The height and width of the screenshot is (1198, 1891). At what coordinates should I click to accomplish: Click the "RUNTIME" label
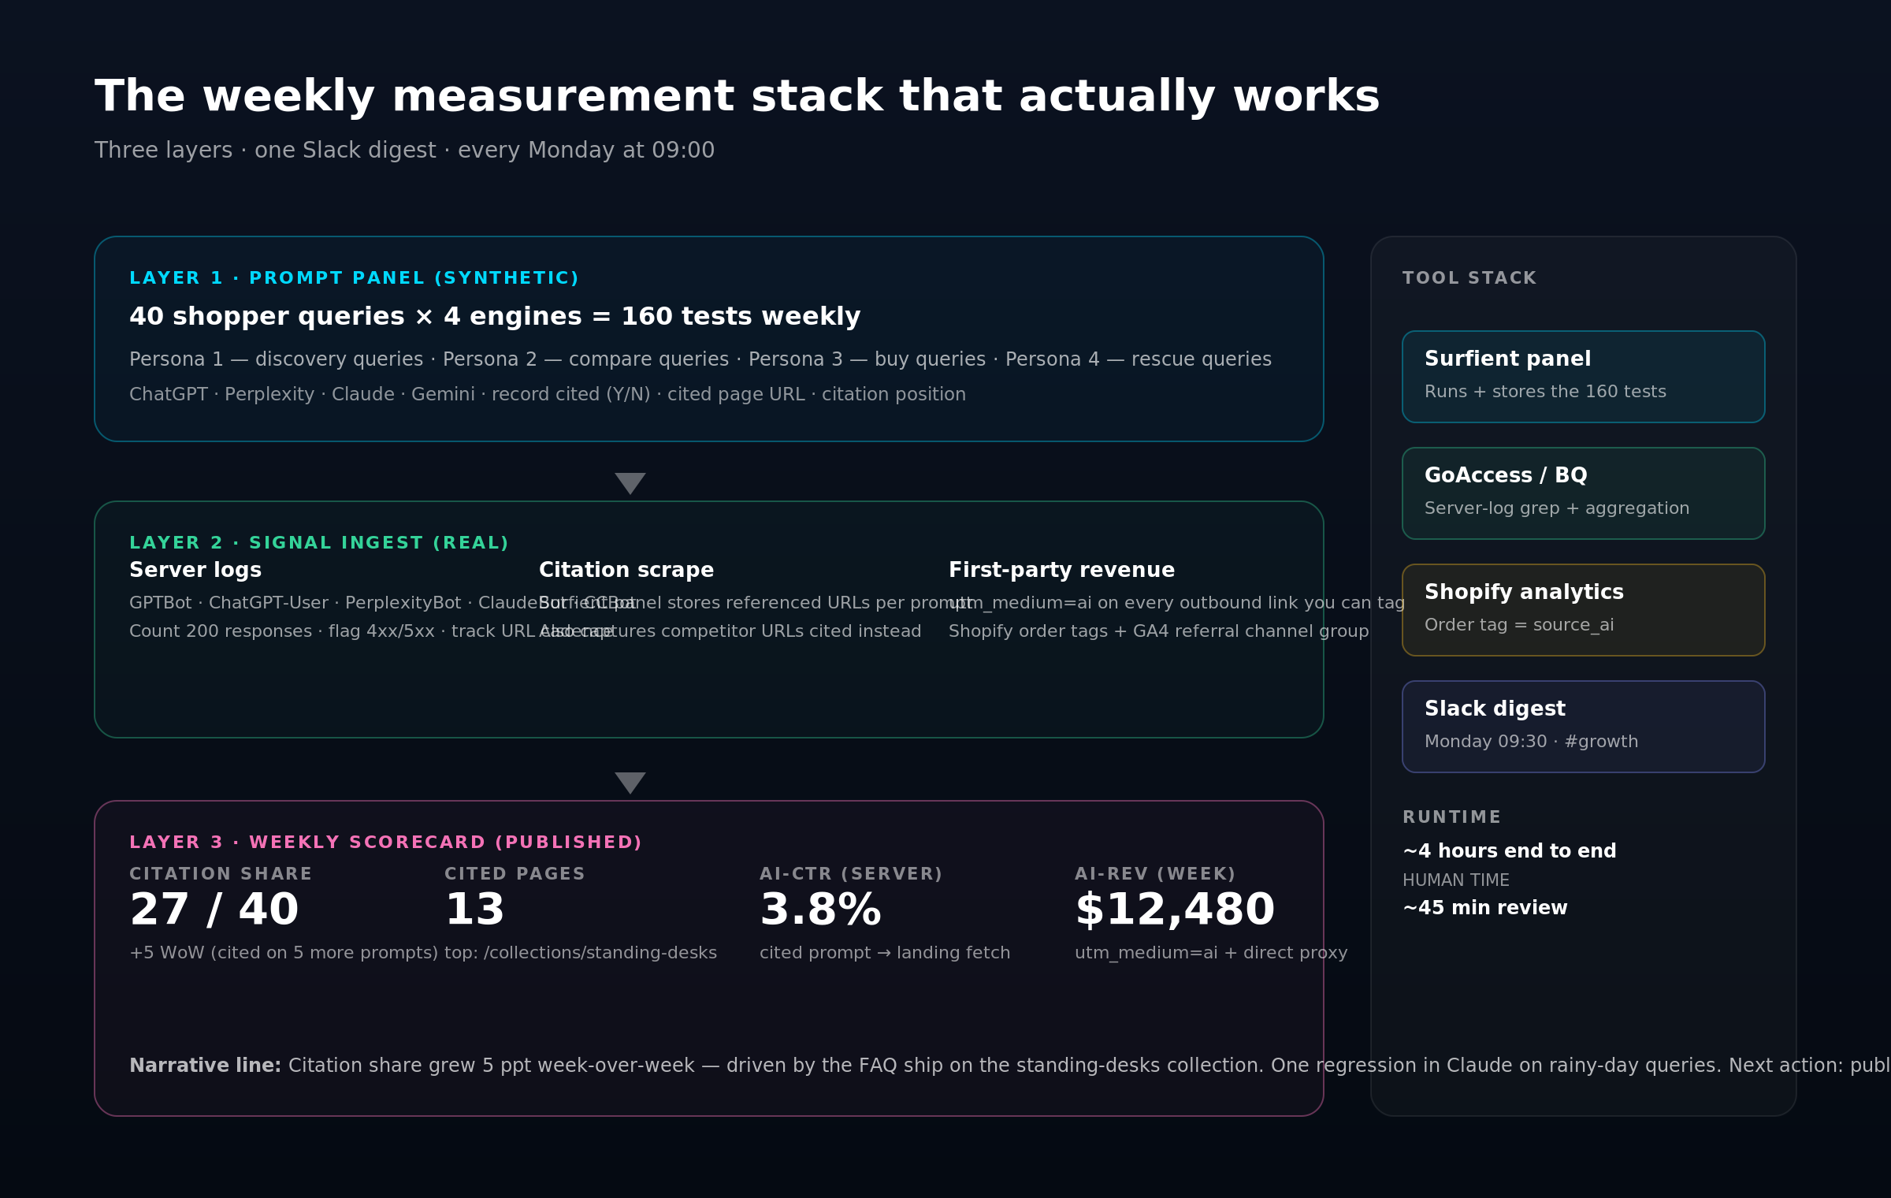[1451, 817]
